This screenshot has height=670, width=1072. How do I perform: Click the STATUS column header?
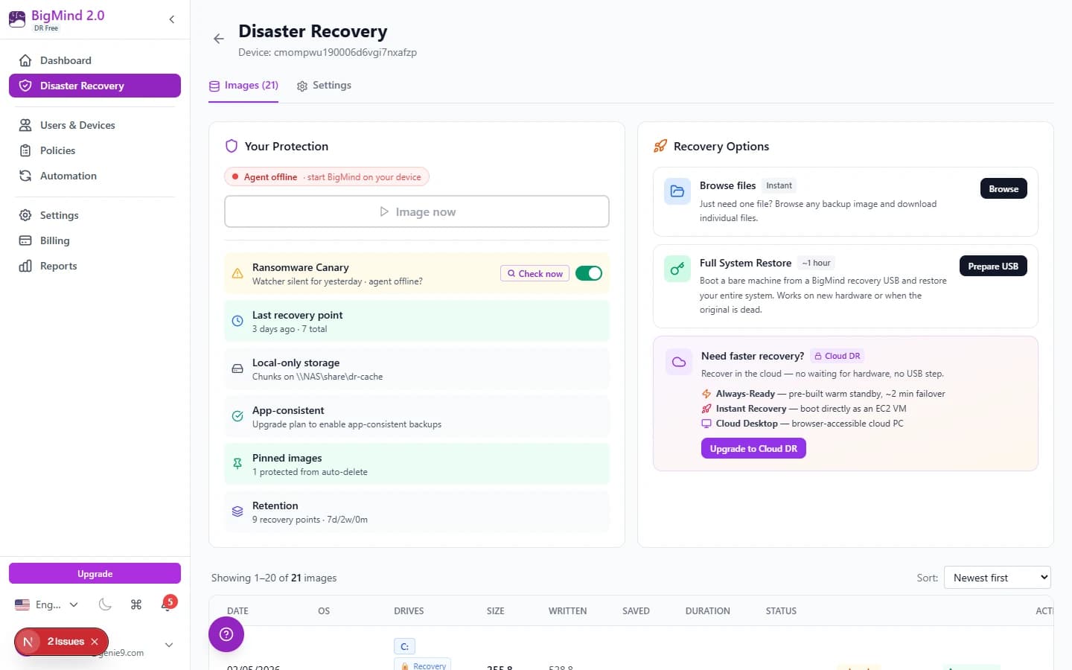[781, 611]
